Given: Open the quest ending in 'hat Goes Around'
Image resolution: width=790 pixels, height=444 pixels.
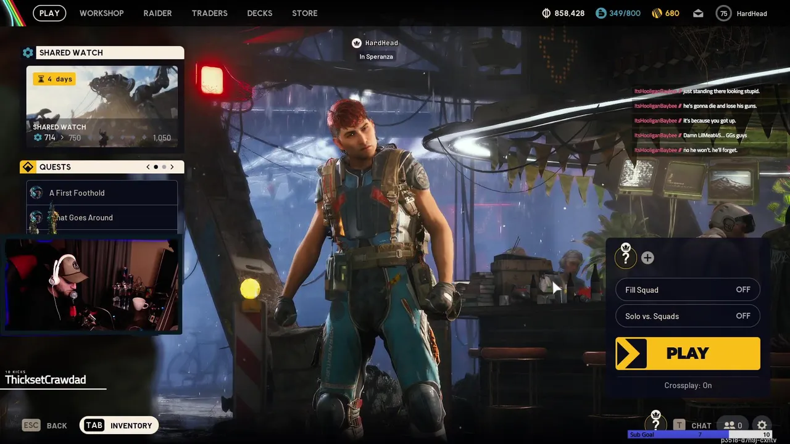Looking at the screenshot, I should 102,218.
